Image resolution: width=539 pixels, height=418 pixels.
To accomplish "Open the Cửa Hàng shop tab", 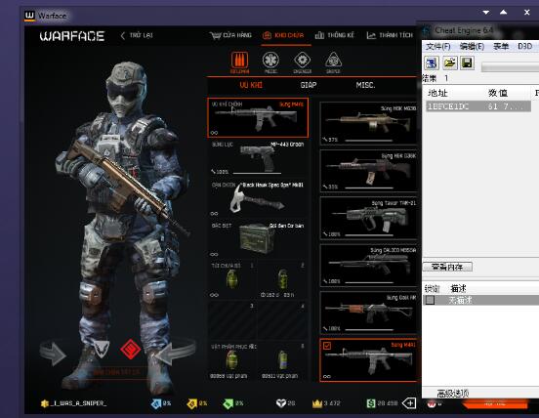I will pyautogui.click(x=230, y=35).
